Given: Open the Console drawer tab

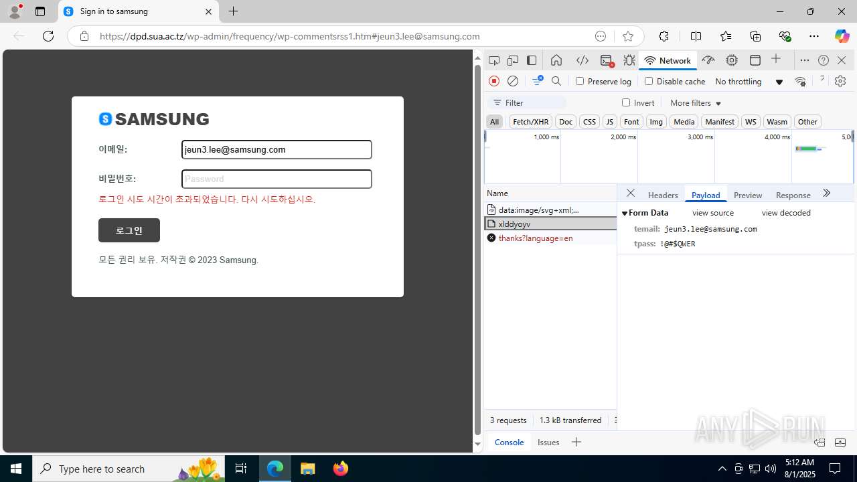Looking at the screenshot, I should pos(509,442).
